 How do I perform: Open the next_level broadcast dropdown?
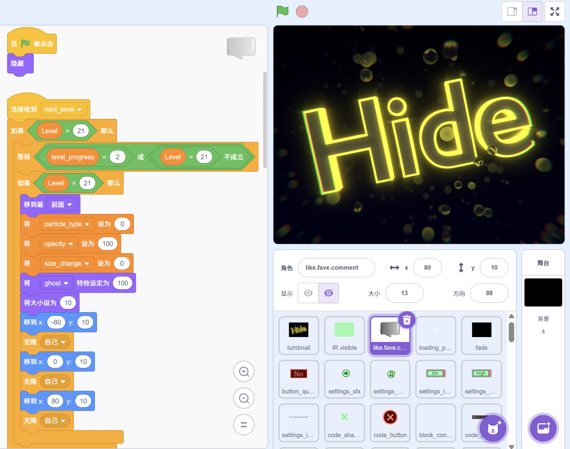click(x=79, y=110)
